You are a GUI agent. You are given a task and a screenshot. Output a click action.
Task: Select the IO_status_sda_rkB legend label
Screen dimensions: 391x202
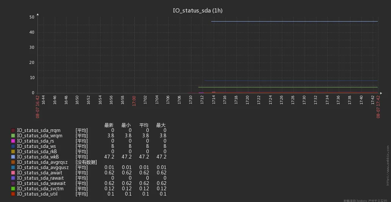[x=37, y=151]
